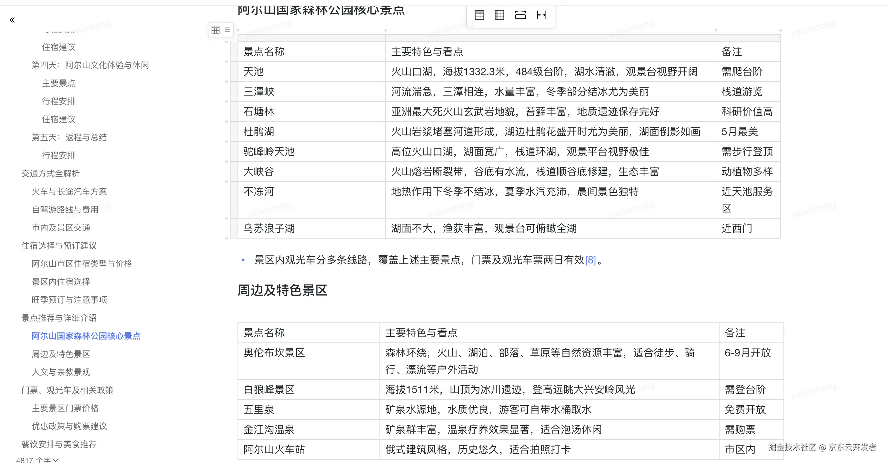Jump to 周边及特色景区 from the outline
The height and width of the screenshot is (463, 888).
[60, 354]
